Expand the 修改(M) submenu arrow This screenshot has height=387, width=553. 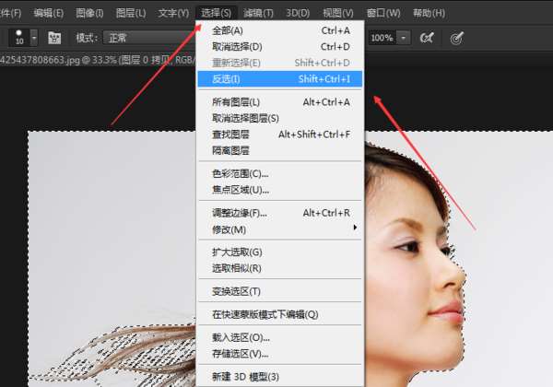(355, 228)
